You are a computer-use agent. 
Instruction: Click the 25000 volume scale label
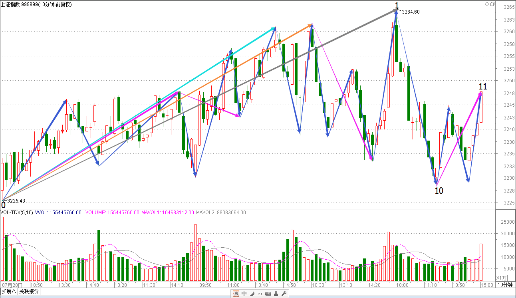pos(507,222)
